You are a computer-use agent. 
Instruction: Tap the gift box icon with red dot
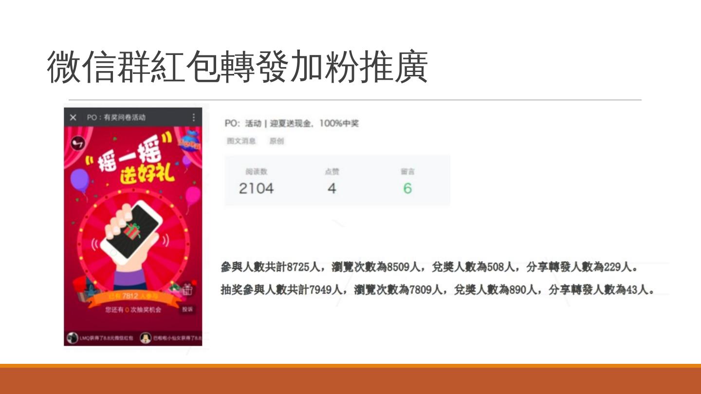pyautogui.click(x=188, y=289)
